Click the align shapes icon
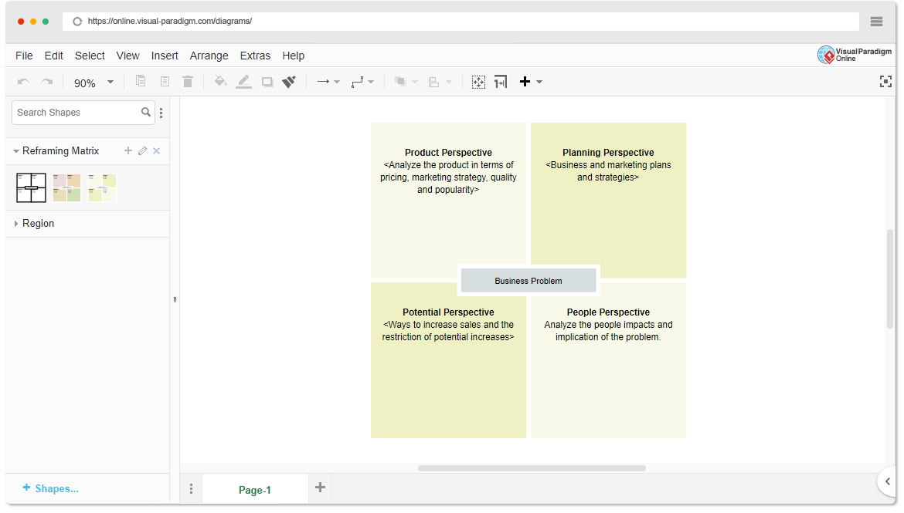Viewport: 904px width, 513px height. point(434,82)
